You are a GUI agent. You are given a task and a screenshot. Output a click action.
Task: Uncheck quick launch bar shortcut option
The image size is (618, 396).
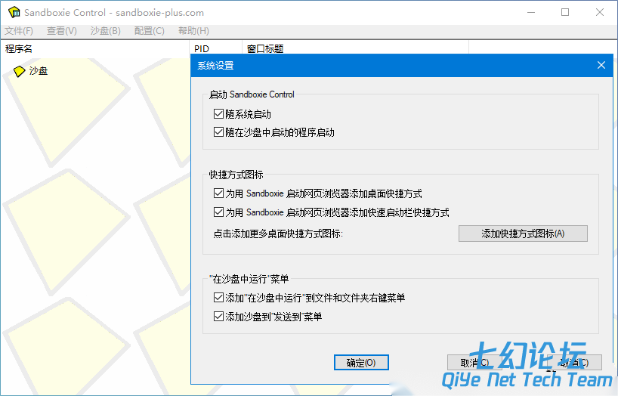[x=218, y=212]
